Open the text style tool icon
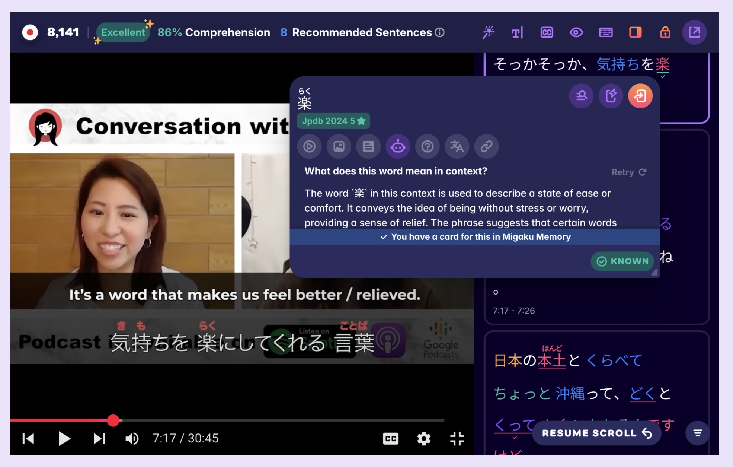733x467 pixels. click(x=517, y=33)
